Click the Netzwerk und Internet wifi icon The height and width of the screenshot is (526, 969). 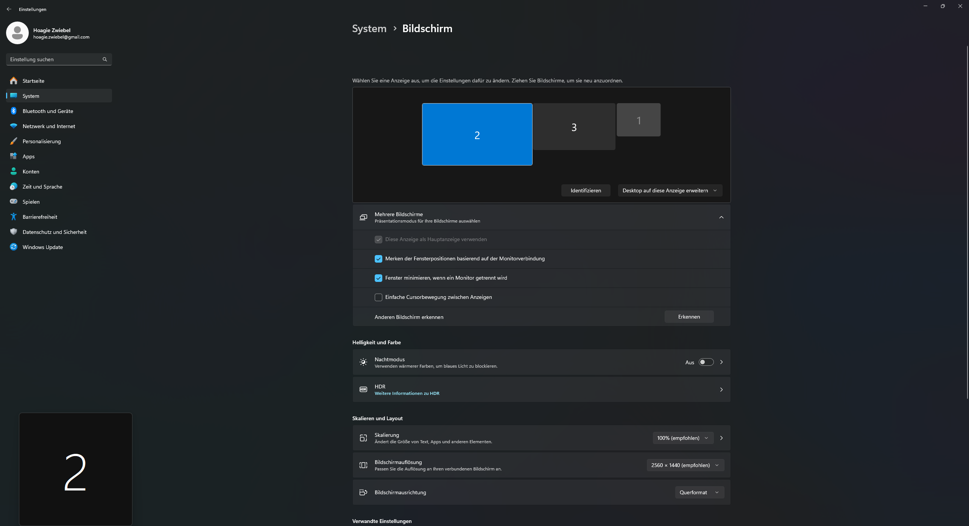tap(14, 126)
